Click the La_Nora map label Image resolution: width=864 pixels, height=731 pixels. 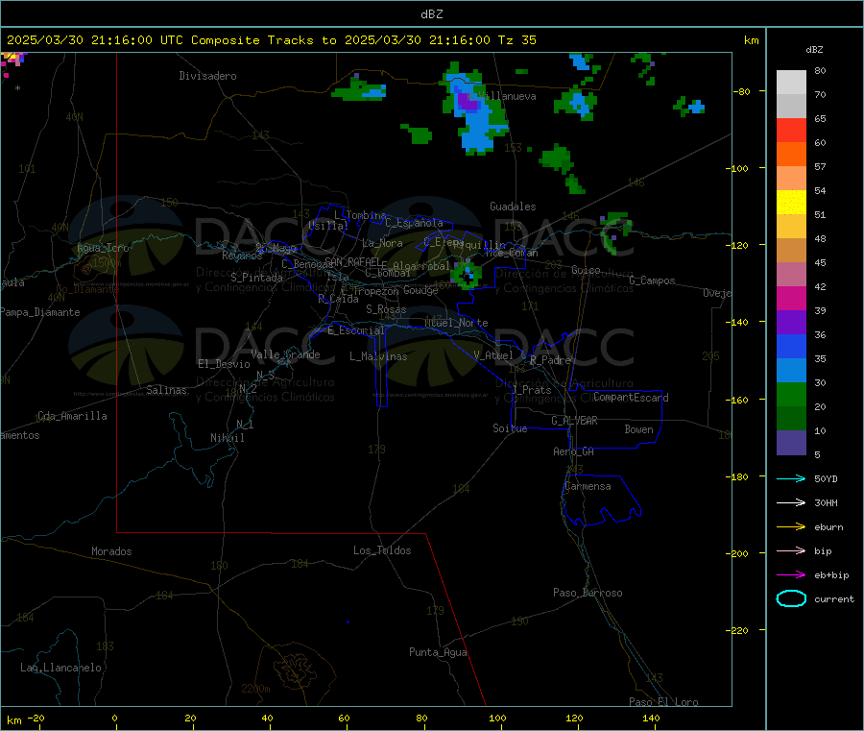382,243
